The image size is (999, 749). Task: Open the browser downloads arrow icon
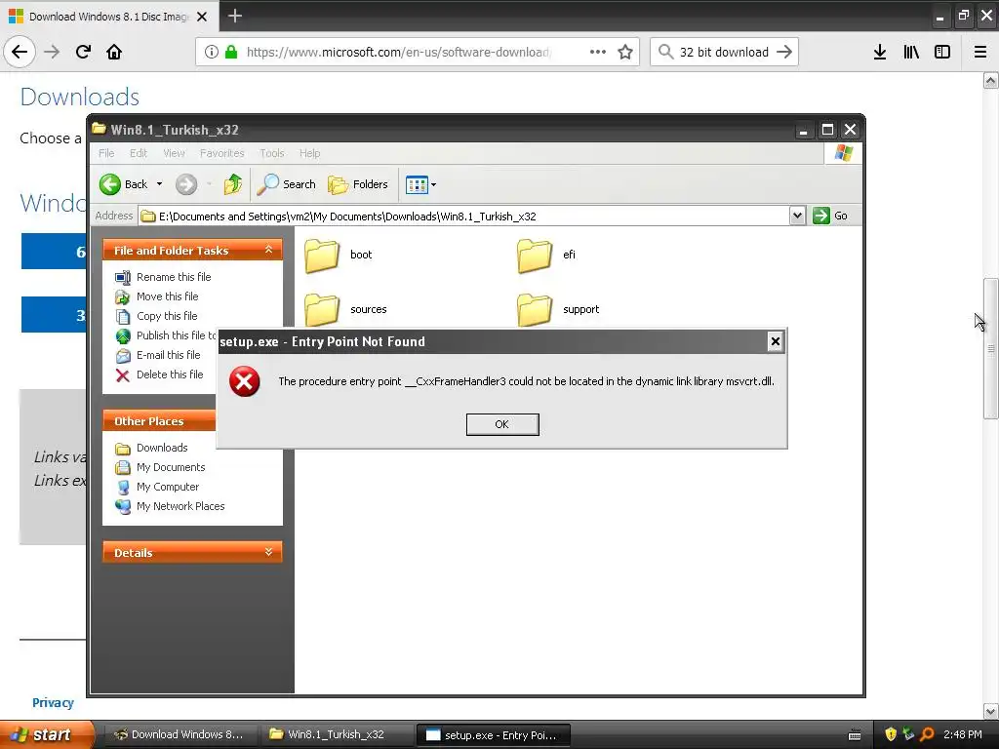click(x=880, y=52)
